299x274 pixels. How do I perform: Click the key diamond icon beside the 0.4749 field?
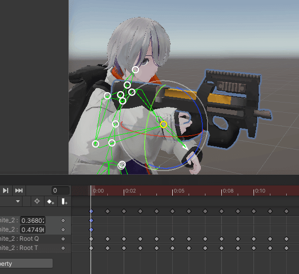(63, 229)
